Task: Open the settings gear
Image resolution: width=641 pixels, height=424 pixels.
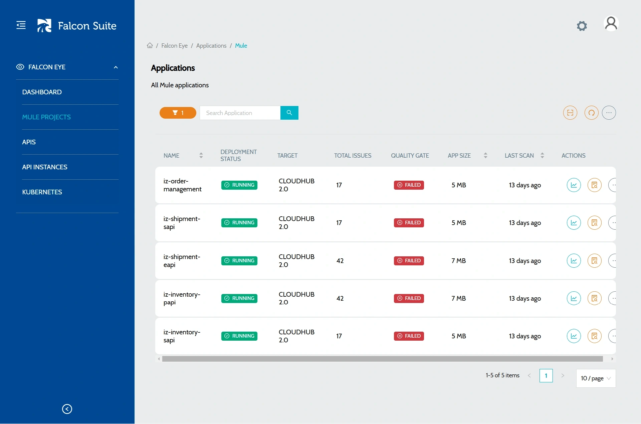Action: point(582,26)
